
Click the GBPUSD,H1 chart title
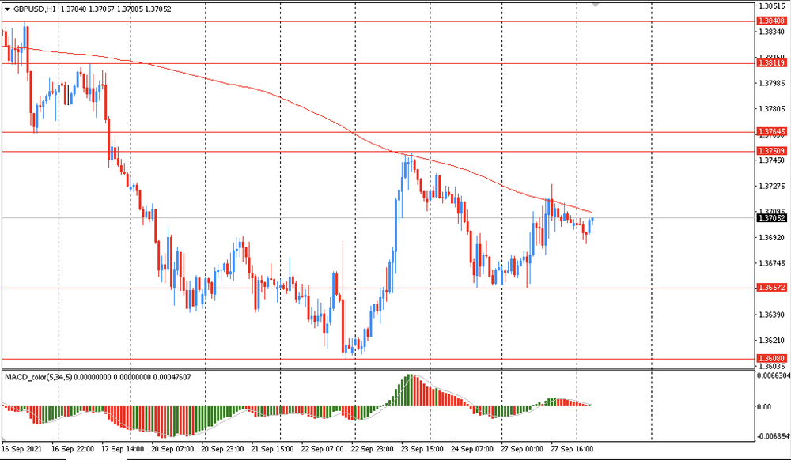34,9
